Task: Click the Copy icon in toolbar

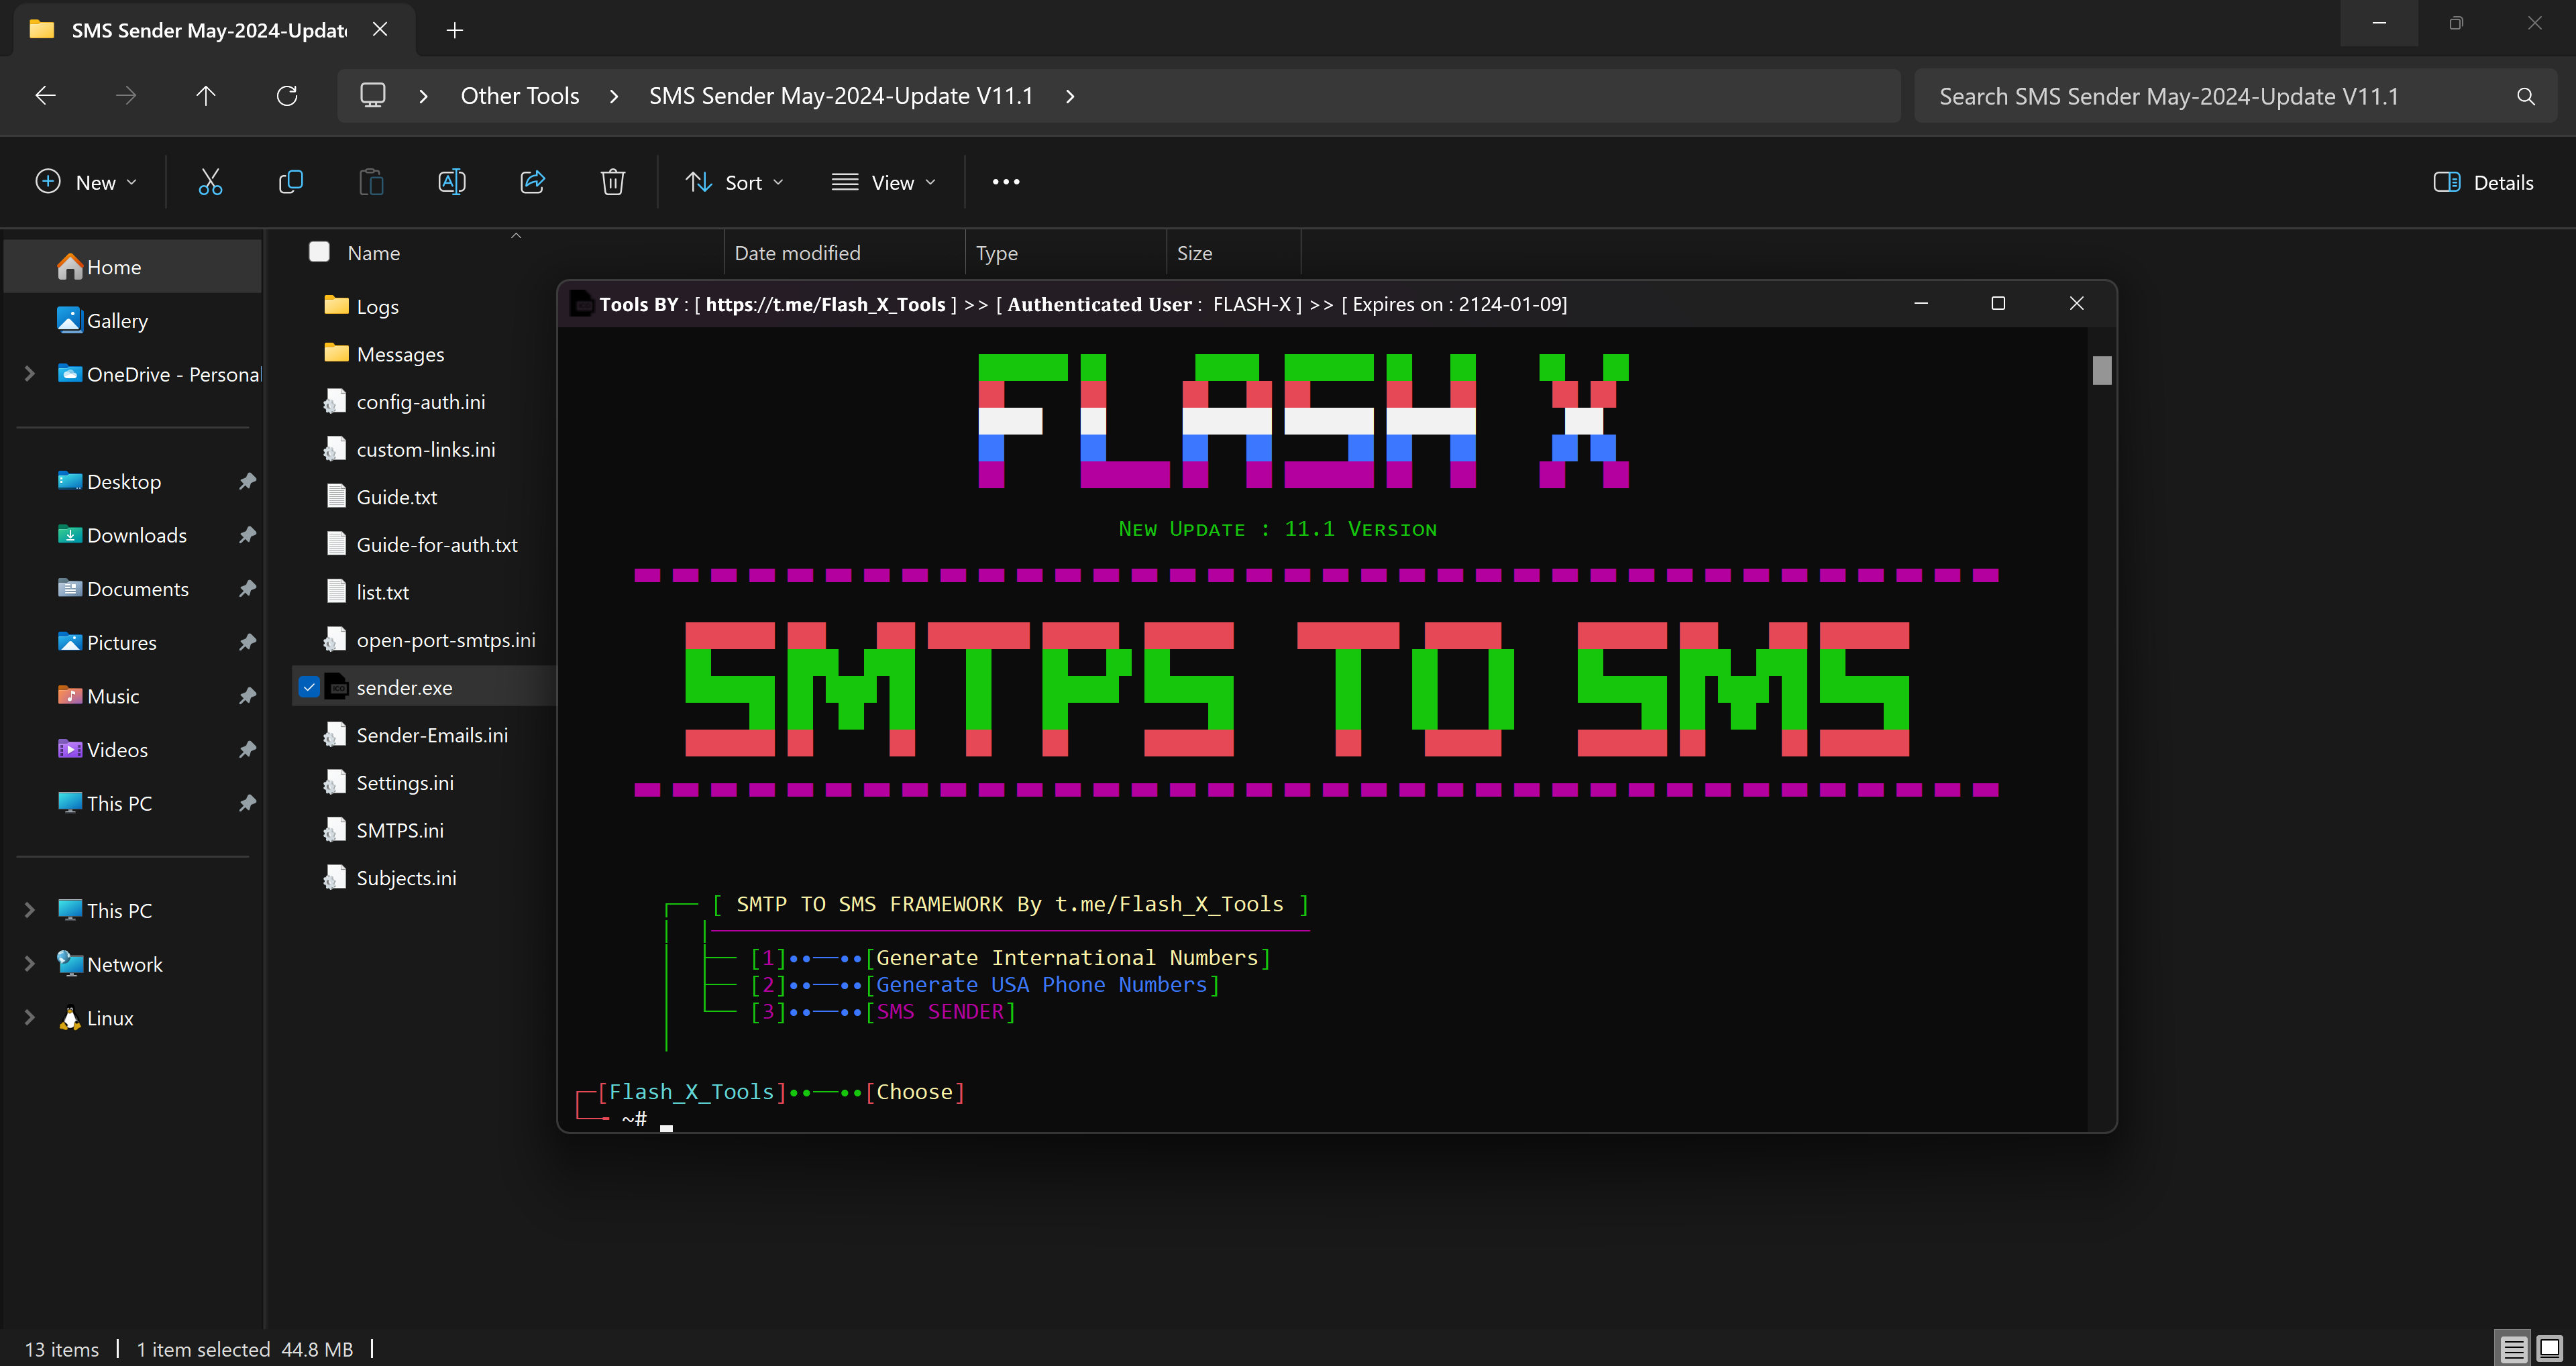Action: pyautogui.click(x=291, y=182)
